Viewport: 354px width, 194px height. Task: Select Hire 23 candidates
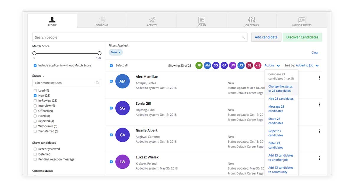click(x=281, y=99)
